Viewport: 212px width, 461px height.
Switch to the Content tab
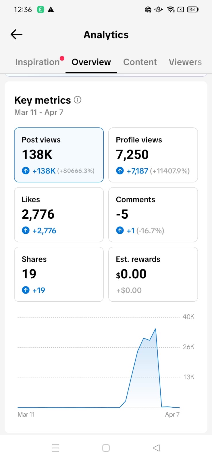140,62
